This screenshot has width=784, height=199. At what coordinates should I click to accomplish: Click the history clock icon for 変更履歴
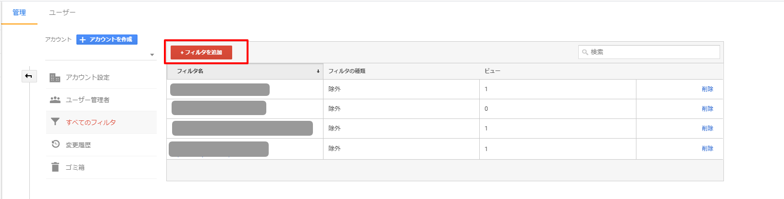pyautogui.click(x=55, y=144)
